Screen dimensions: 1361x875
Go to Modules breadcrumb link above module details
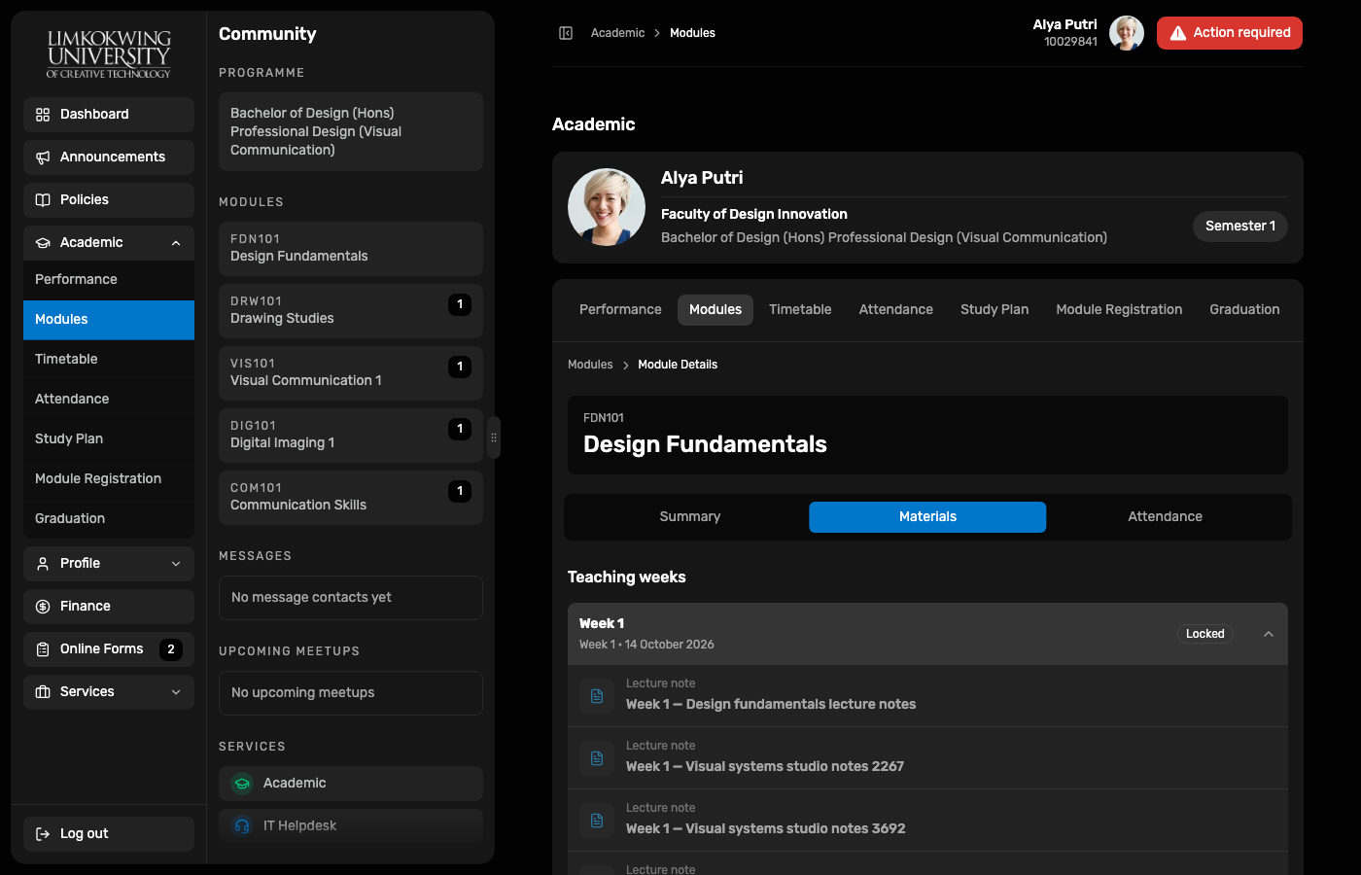click(590, 365)
